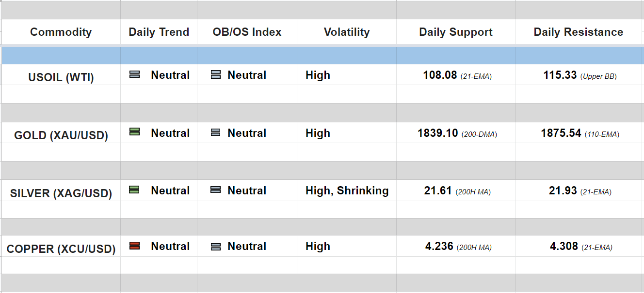Click SILVER Daily Trend green indicator icon
This screenshot has height=293, width=644.
[134, 190]
